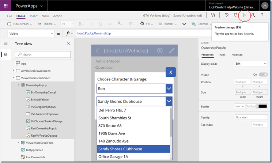Collapse the left hamburger menu
The height and width of the screenshot is (163, 272).
click(x=5, y=44)
